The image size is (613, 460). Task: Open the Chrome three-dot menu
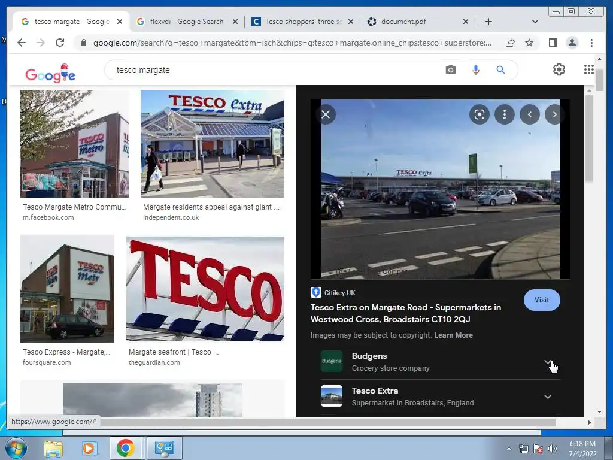591,43
